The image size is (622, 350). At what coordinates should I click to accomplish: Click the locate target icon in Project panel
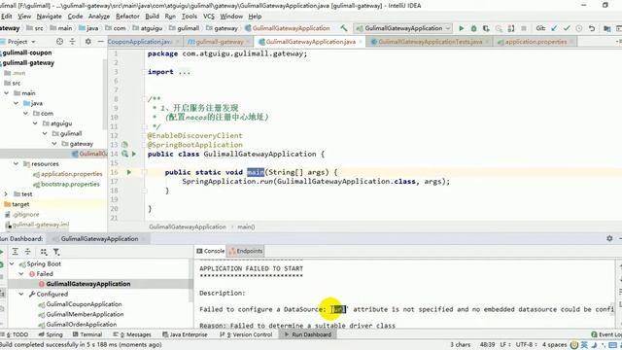tap(59, 41)
